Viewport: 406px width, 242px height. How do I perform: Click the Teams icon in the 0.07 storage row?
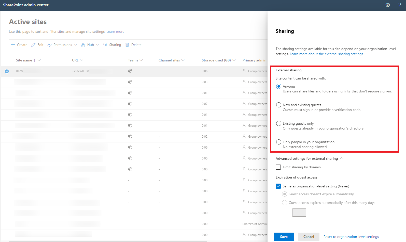(x=130, y=104)
